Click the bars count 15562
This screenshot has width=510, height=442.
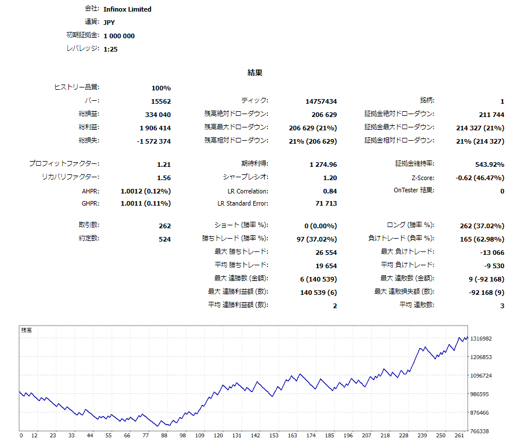[161, 101]
